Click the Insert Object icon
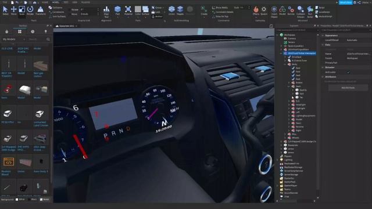 click(274, 12)
